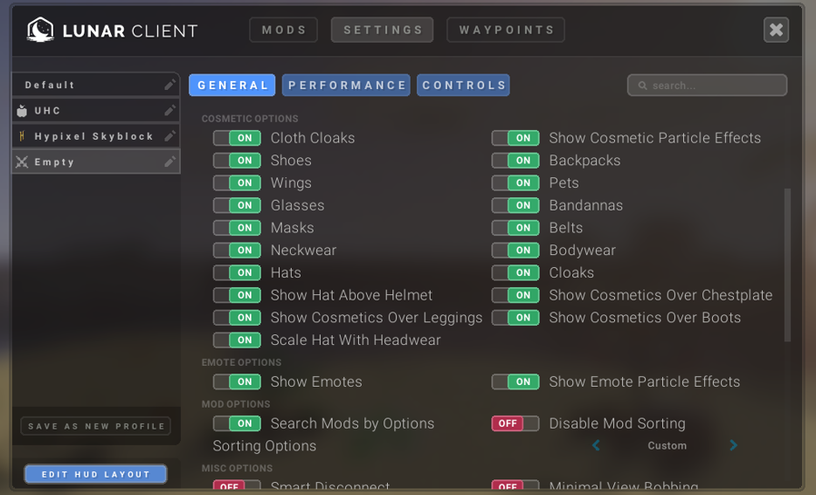Viewport: 816px width, 495px height.
Task: Edit the Hypixel Skyblock profile pencil icon
Action: pos(169,136)
